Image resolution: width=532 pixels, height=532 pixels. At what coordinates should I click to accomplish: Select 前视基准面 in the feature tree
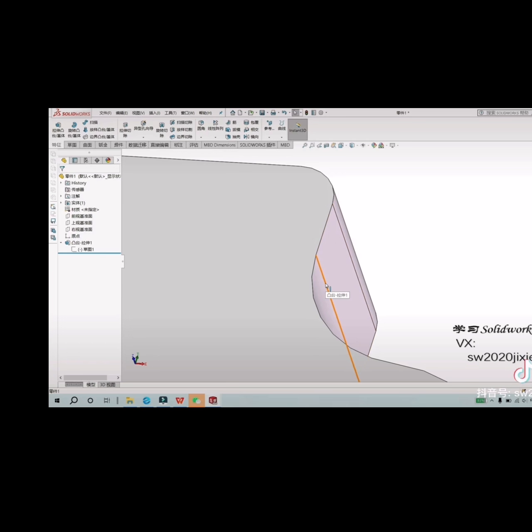79,216
